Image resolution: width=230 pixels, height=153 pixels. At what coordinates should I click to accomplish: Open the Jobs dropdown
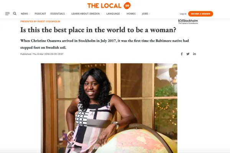click(146, 14)
